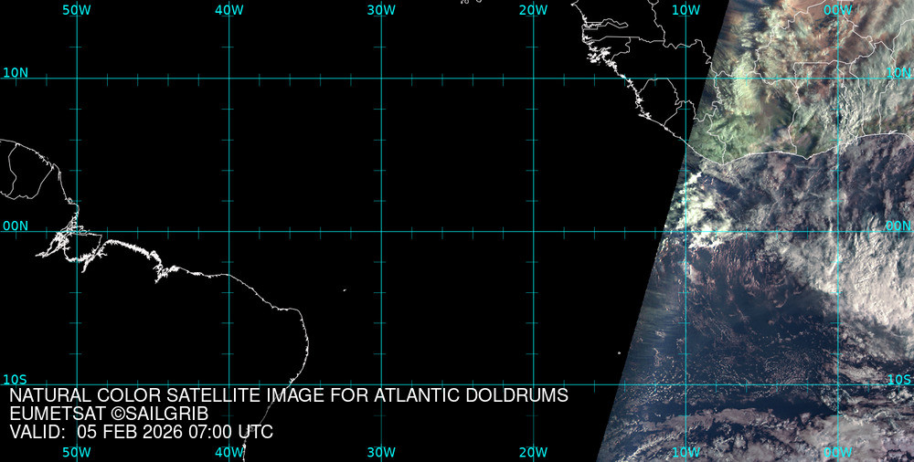Click the left 10N latitude label
Image resolution: width=914 pixels, height=462 pixels.
click(x=16, y=72)
